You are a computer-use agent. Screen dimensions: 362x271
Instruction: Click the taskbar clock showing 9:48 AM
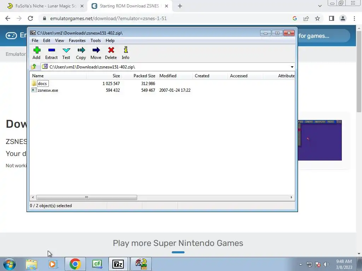click(344, 264)
